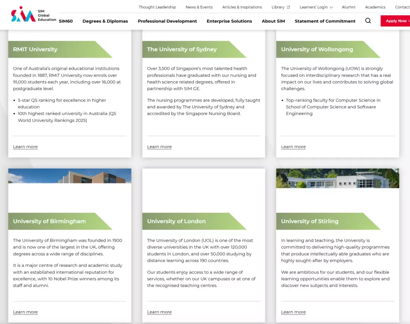Screen dimensions: 410x324
Task: Open the search magnifier icon
Action: coord(368,21)
